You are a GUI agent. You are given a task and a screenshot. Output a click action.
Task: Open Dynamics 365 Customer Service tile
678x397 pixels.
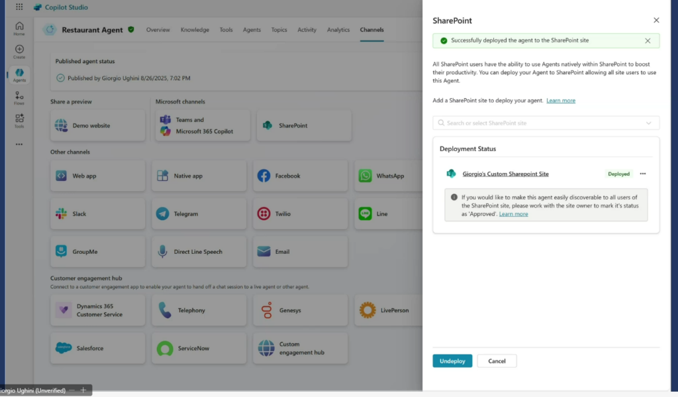point(98,310)
